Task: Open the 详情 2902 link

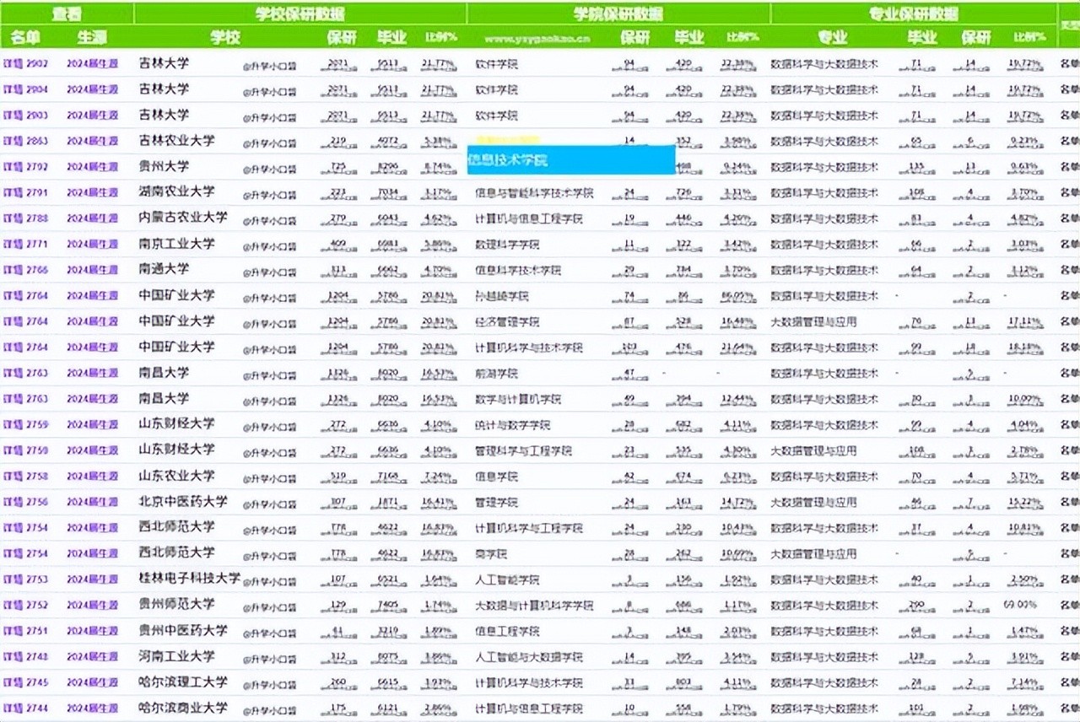Action: point(25,63)
